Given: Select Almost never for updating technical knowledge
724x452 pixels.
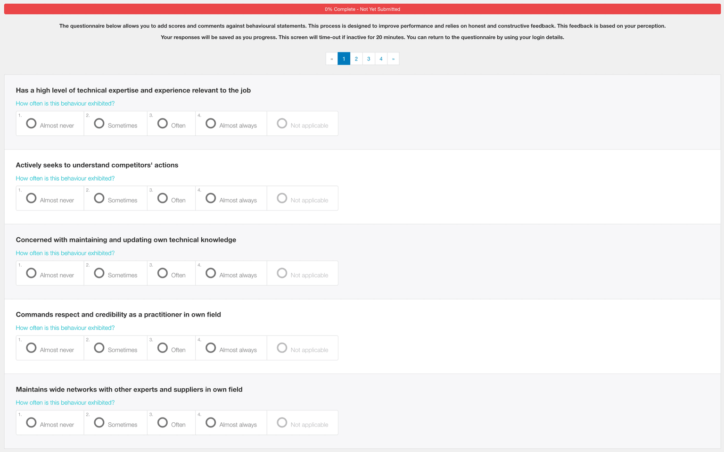Looking at the screenshot, I should pos(31,273).
